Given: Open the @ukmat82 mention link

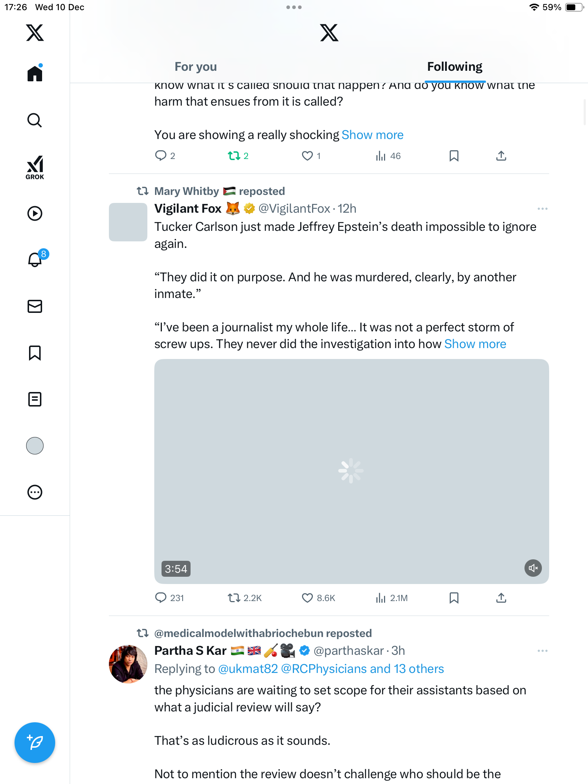Looking at the screenshot, I should pyautogui.click(x=248, y=669).
